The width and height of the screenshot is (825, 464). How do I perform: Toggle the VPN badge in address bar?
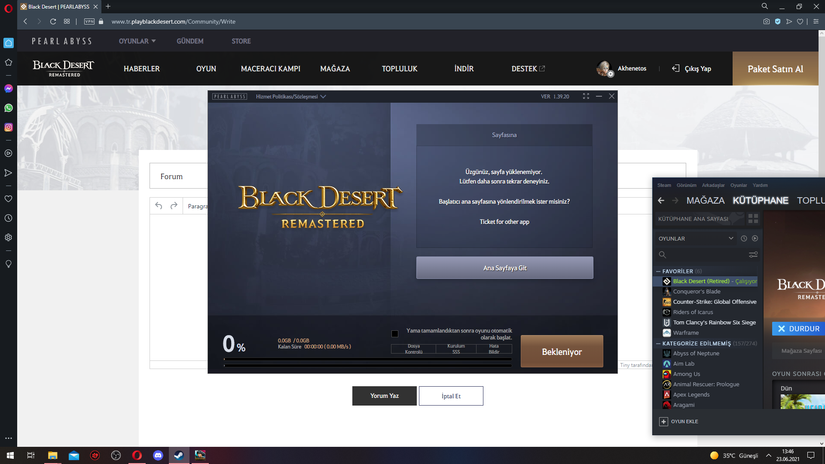point(89,21)
